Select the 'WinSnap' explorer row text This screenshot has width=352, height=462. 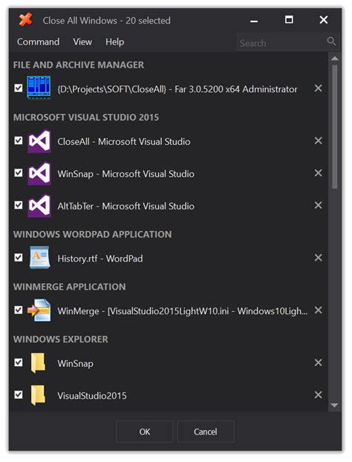pyautogui.click(x=76, y=363)
